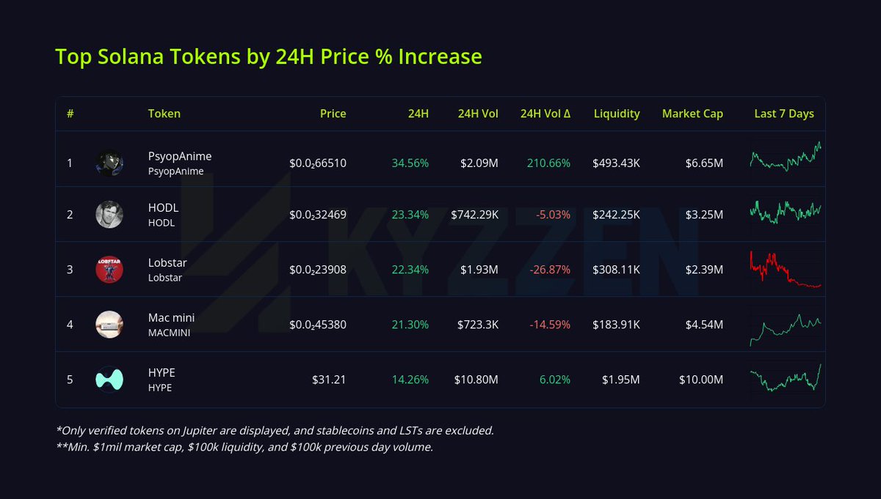Select the Mac mini token name
881x499 pixels.
tap(171, 317)
